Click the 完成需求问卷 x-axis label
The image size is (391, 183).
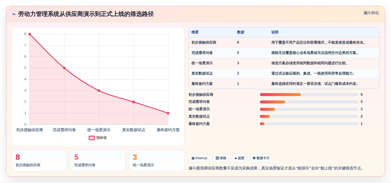pyautogui.click(x=64, y=130)
